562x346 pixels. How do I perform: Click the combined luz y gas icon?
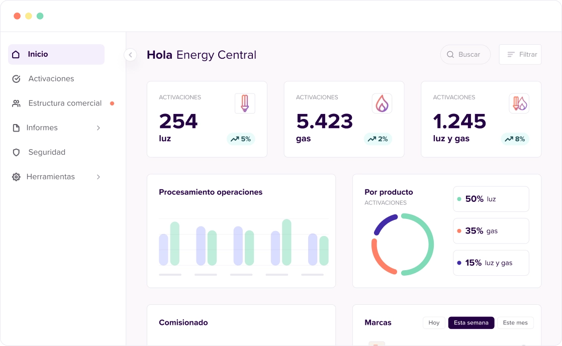click(519, 103)
